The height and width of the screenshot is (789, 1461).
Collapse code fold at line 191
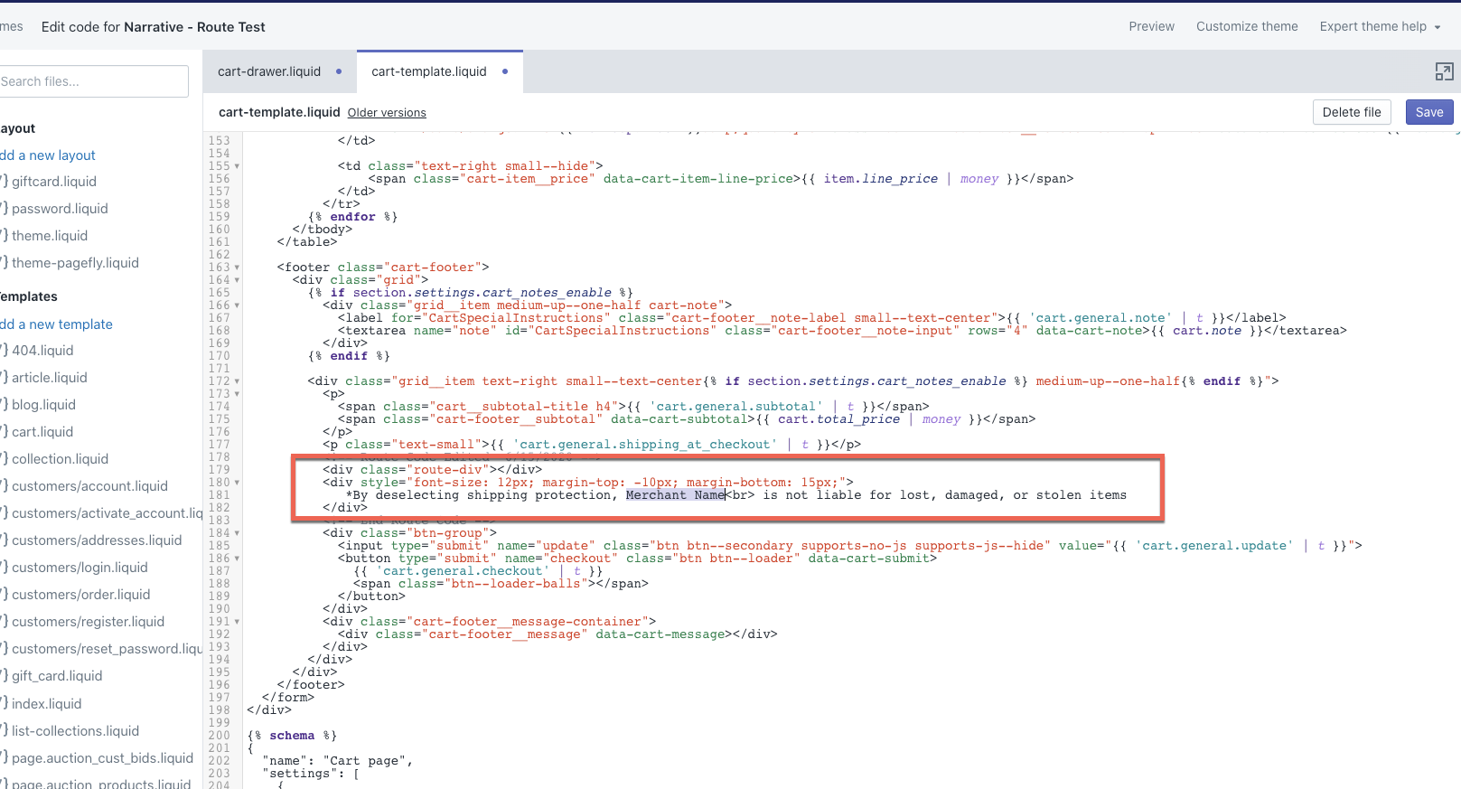pos(237,622)
